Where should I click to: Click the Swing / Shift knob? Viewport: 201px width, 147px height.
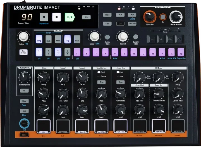95,37
